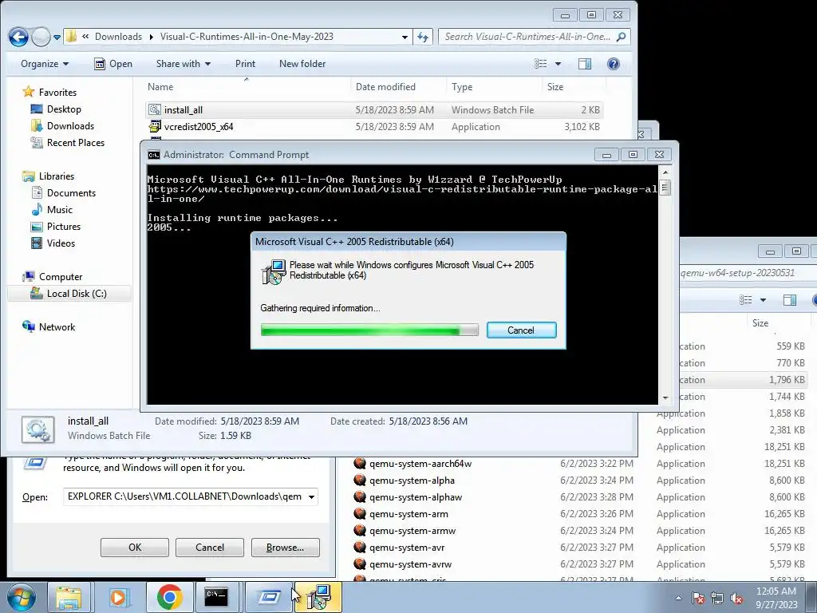
Task: Click the Favorites star icon
Action: point(28,93)
